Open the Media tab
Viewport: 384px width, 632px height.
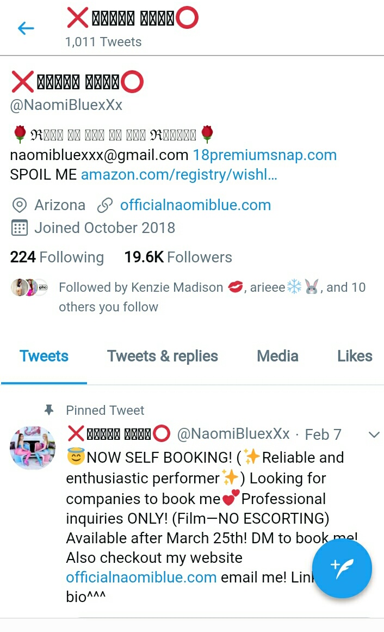tap(277, 357)
